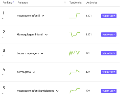The image size is (120, 98).
Task: Click VER OFERTA for maquiagem infantil antialergica
Action: [x=109, y=91]
